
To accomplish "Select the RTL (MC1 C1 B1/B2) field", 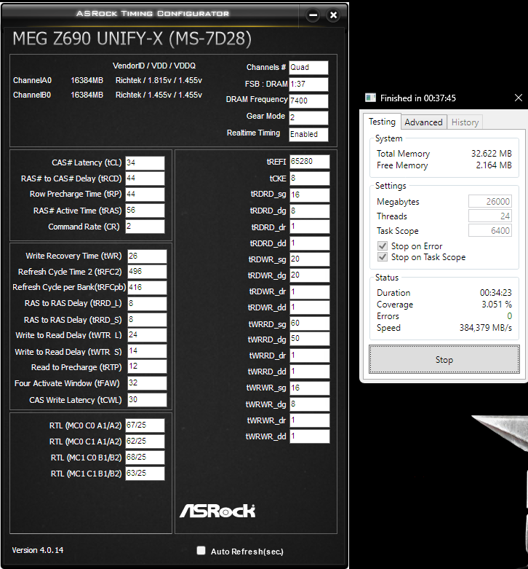I will click(x=145, y=474).
